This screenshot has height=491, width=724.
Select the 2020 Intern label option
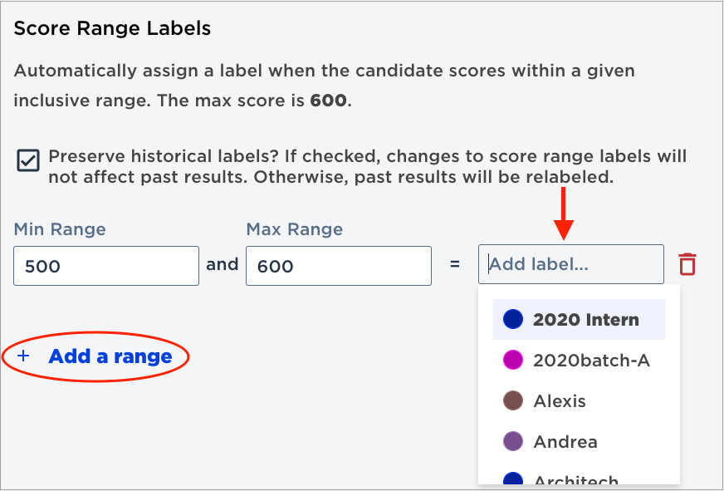(579, 319)
